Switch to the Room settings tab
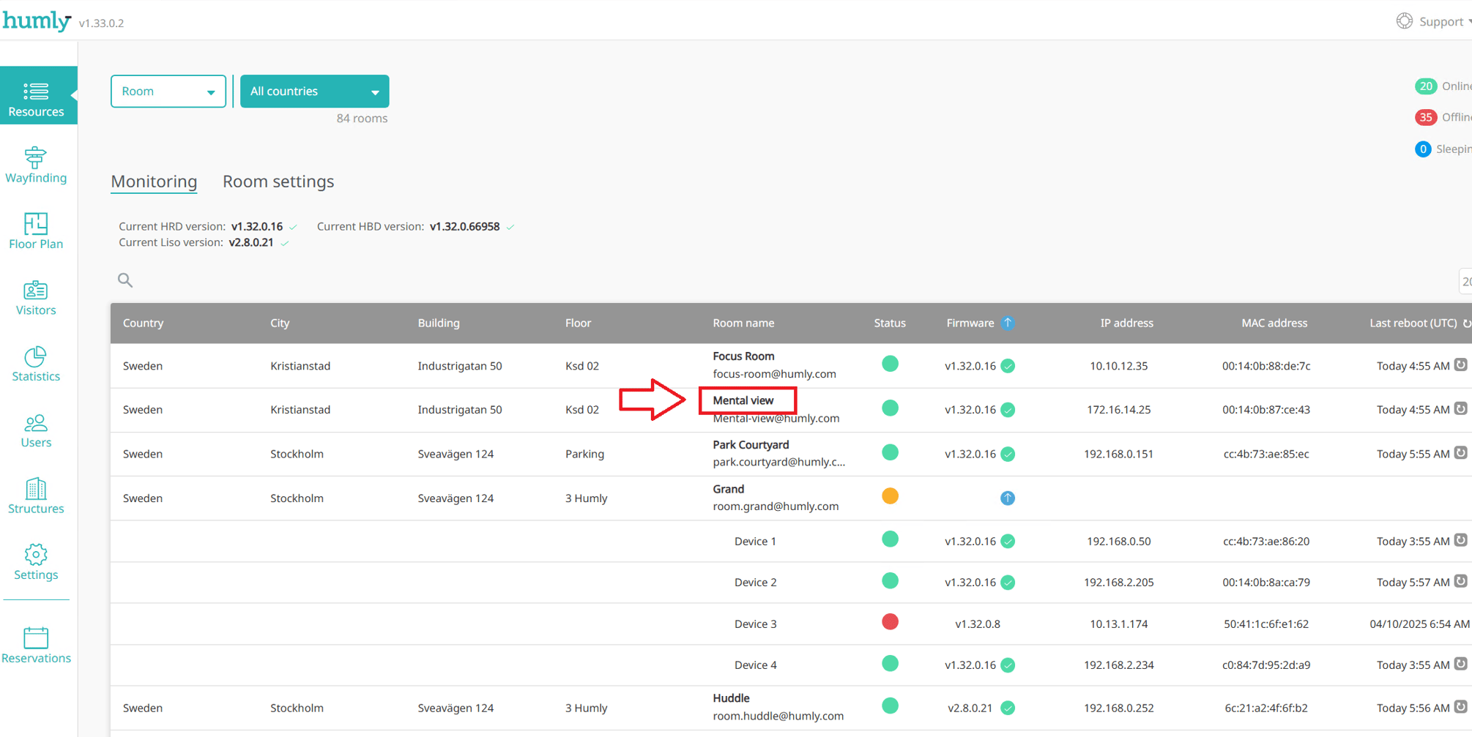This screenshot has height=737, width=1472. coord(278,182)
